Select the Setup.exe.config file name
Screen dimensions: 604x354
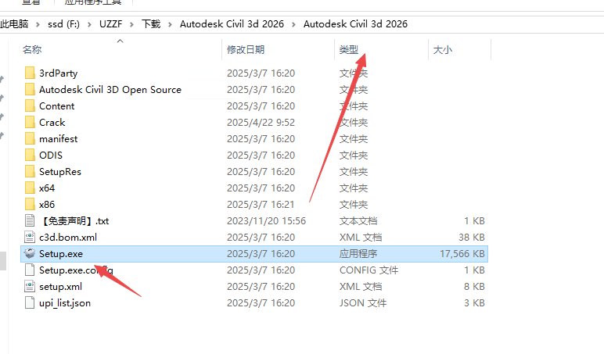click(76, 270)
